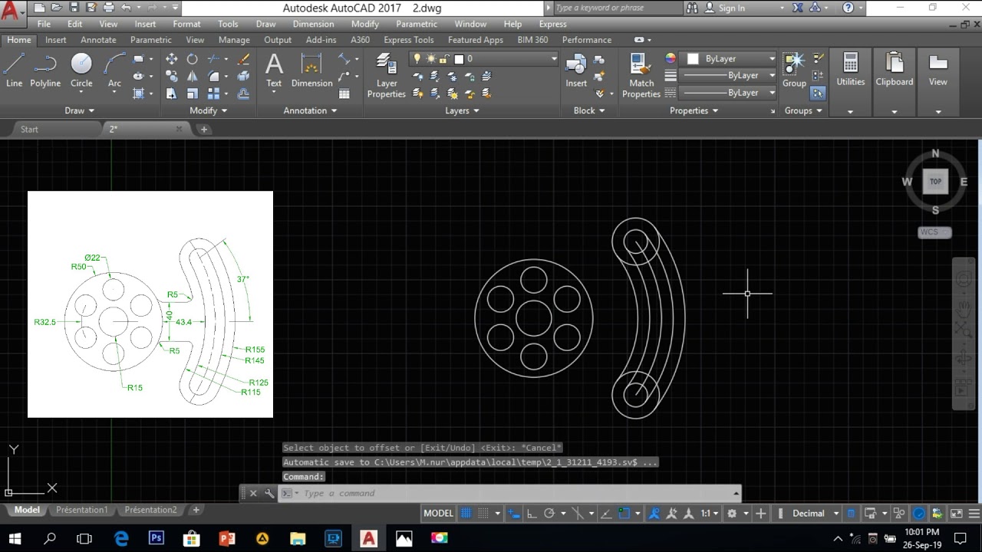The height and width of the screenshot is (552, 982).
Task: Open the Annotate ribbon tab
Action: pyautogui.click(x=98, y=40)
